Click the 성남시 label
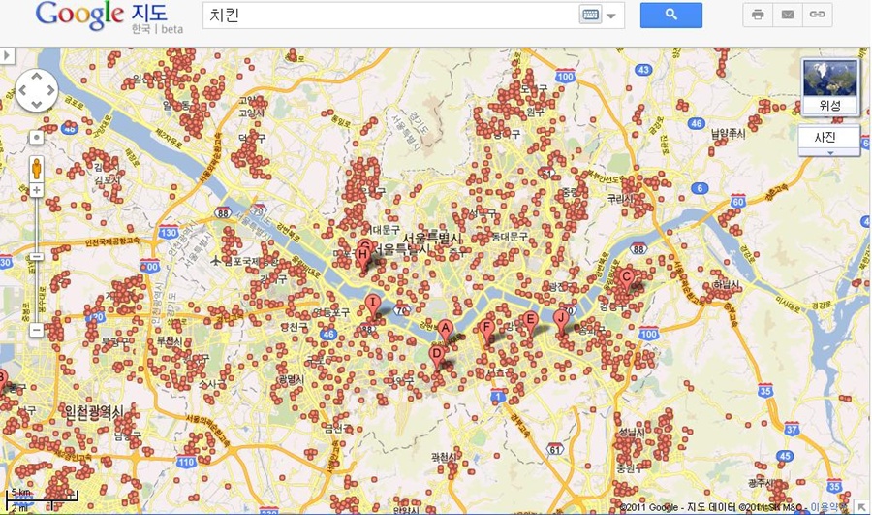This screenshot has width=872, height=515. (x=632, y=432)
